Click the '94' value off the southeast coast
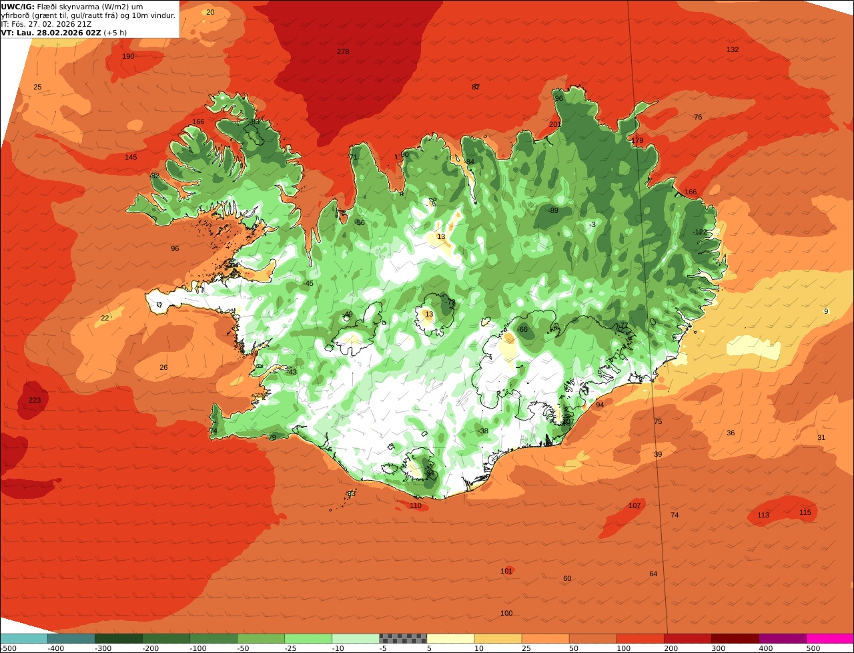 click(x=600, y=405)
